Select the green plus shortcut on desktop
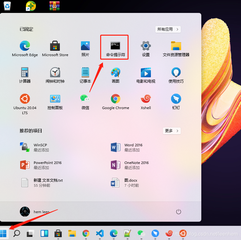This screenshot has height=240, width=241. (31, 6)
